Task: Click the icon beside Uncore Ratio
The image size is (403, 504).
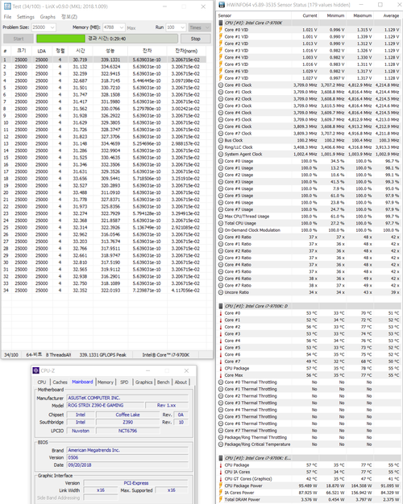Action: pyautogui.click(x=221, y=292)
